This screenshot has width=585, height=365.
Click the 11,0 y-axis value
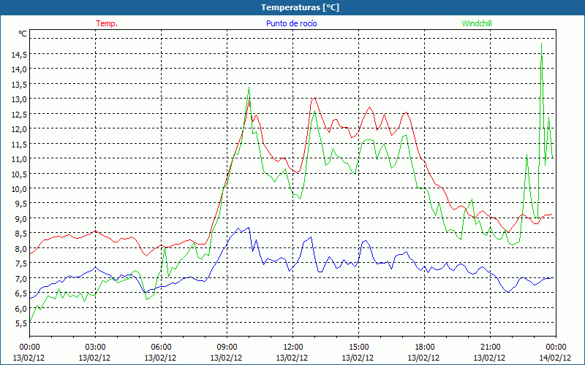(x=19, y=159)
